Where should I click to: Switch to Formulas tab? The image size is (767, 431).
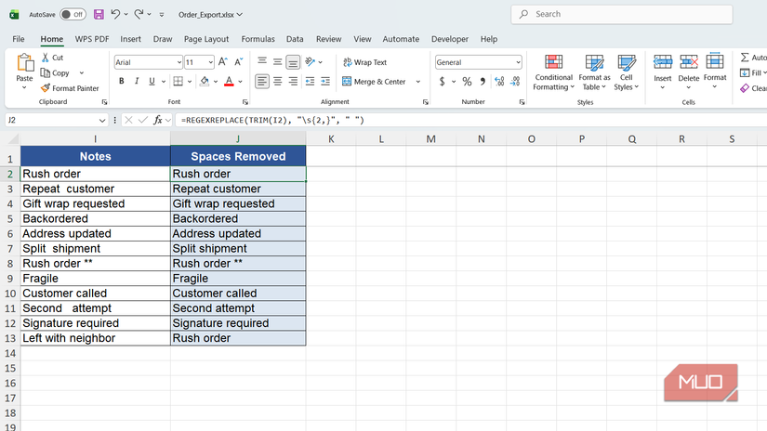[x=258, y=39]
